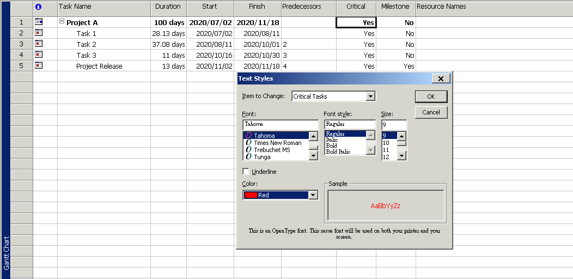Collapse the Project A summary task
573x279 pixels.
click(62, 22)
